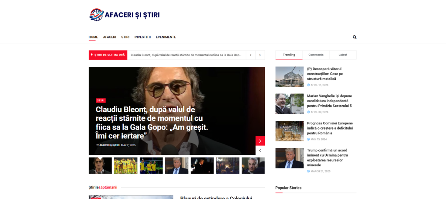Select the two yellow-shirt players thumbnail
The width and height of the screenshot is (446, 199).
[x=151, y=166]
